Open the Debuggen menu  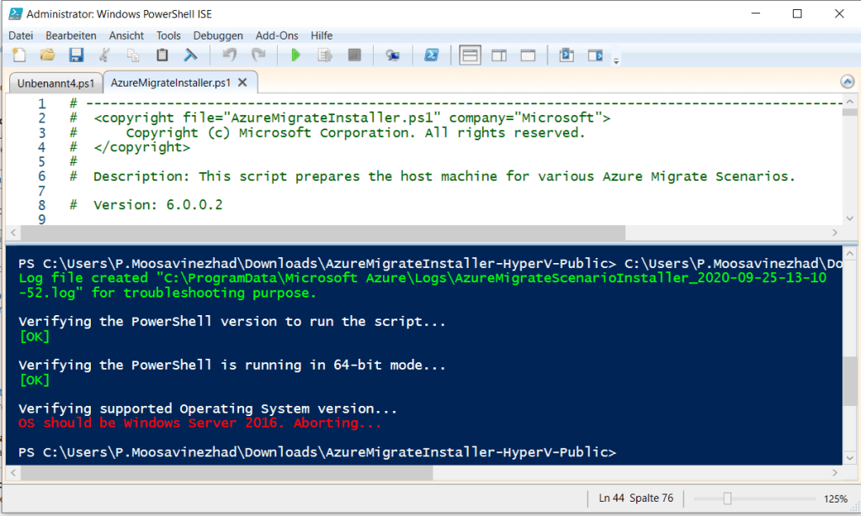218,35
